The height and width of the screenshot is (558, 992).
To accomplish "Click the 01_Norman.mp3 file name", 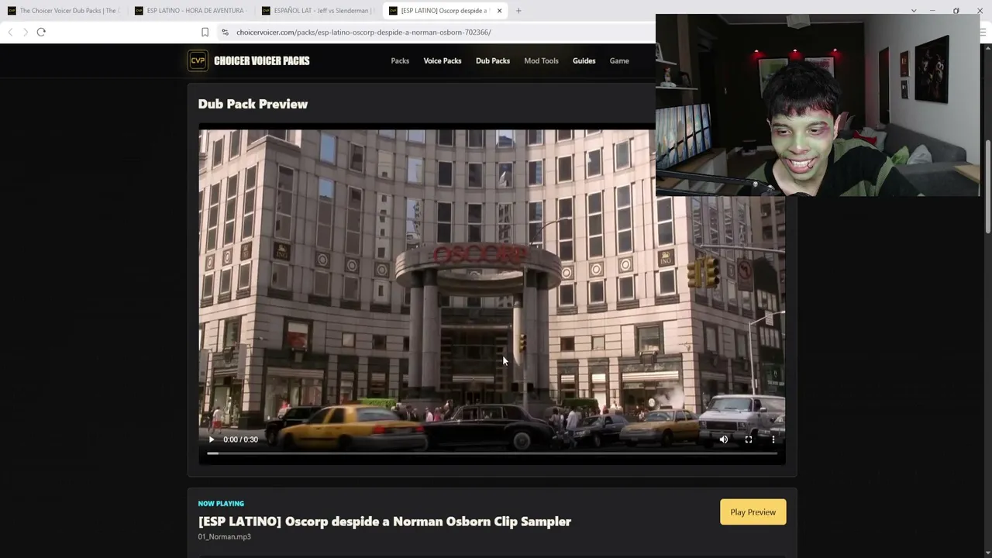I will click(x=224, y=536).
